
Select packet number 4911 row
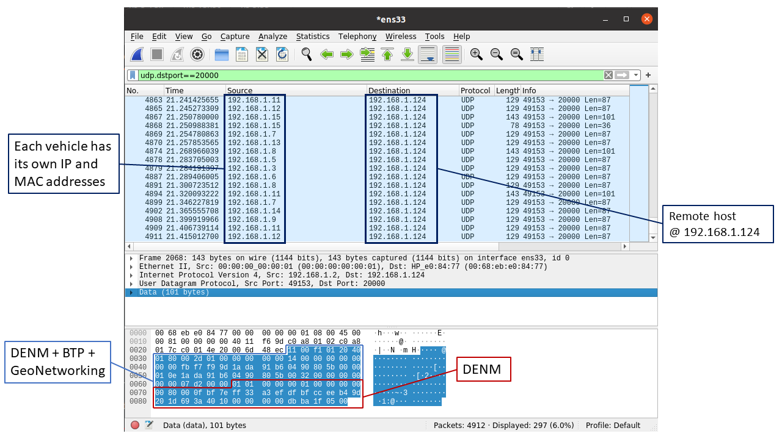coord(377,237)
